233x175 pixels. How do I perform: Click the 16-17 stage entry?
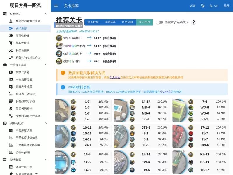tap(205, 170)
